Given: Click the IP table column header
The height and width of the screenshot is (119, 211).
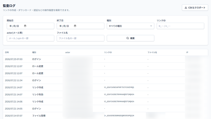Looking at the screenshot, I should point(187,52).
